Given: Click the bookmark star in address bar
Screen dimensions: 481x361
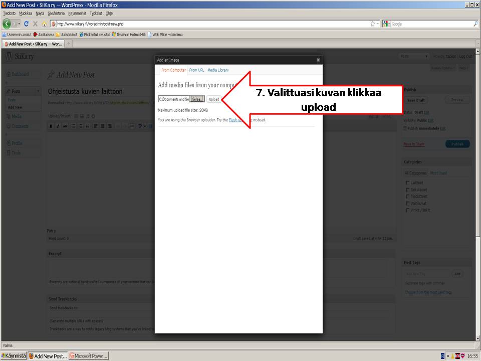Looking at the screenshot, I should 372,24.
